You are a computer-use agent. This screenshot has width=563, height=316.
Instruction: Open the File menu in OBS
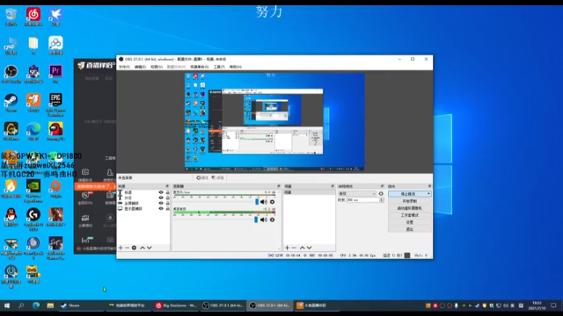click(x=124, y=67)
